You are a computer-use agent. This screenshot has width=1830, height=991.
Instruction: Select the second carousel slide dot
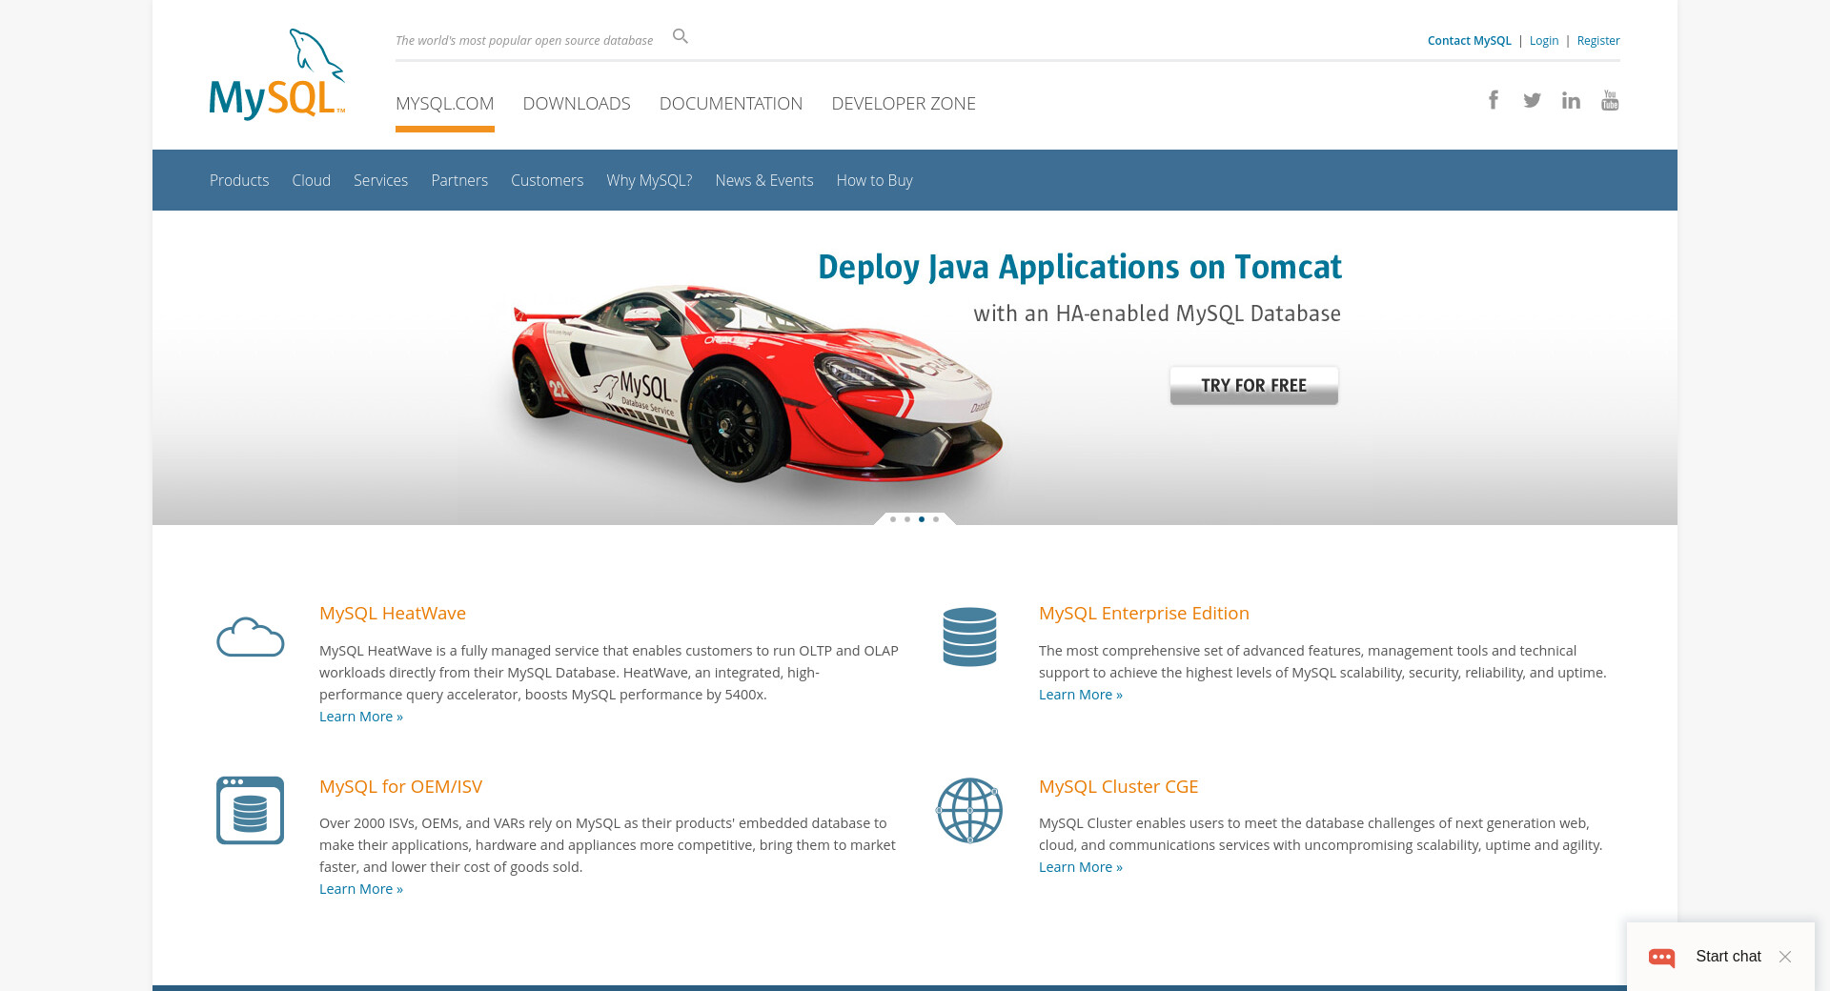[907, 519]
